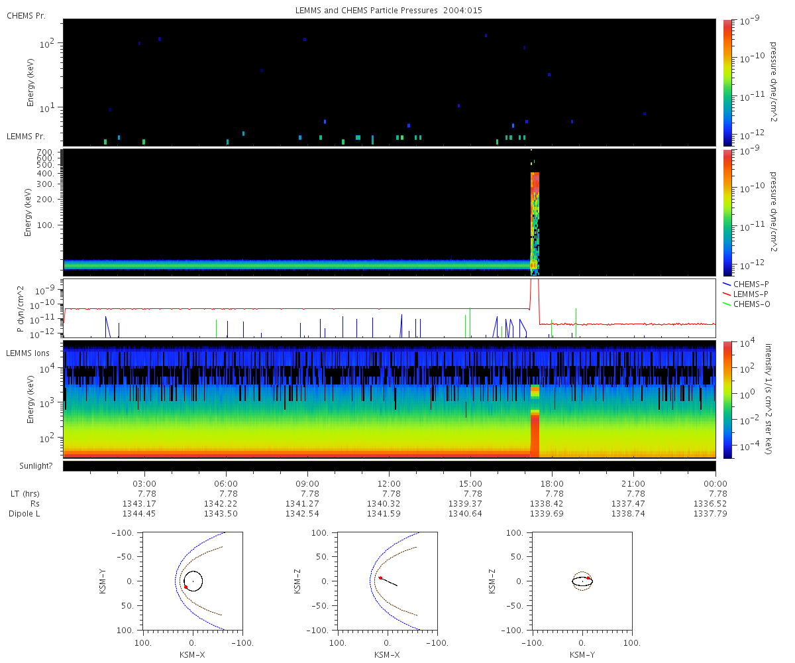The image size is (795, 663).
Task: Click the red spacecraft marker in the KSM-X versus KSM-Y plot
Action: pyautogui.click(x=186, y=587)
